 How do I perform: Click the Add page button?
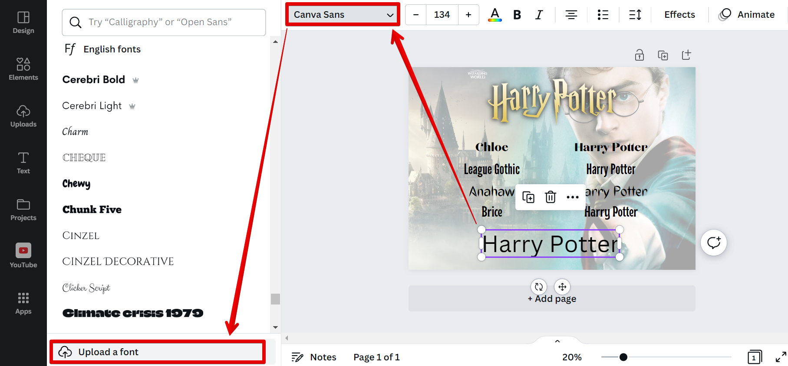(x=552, y=298)
